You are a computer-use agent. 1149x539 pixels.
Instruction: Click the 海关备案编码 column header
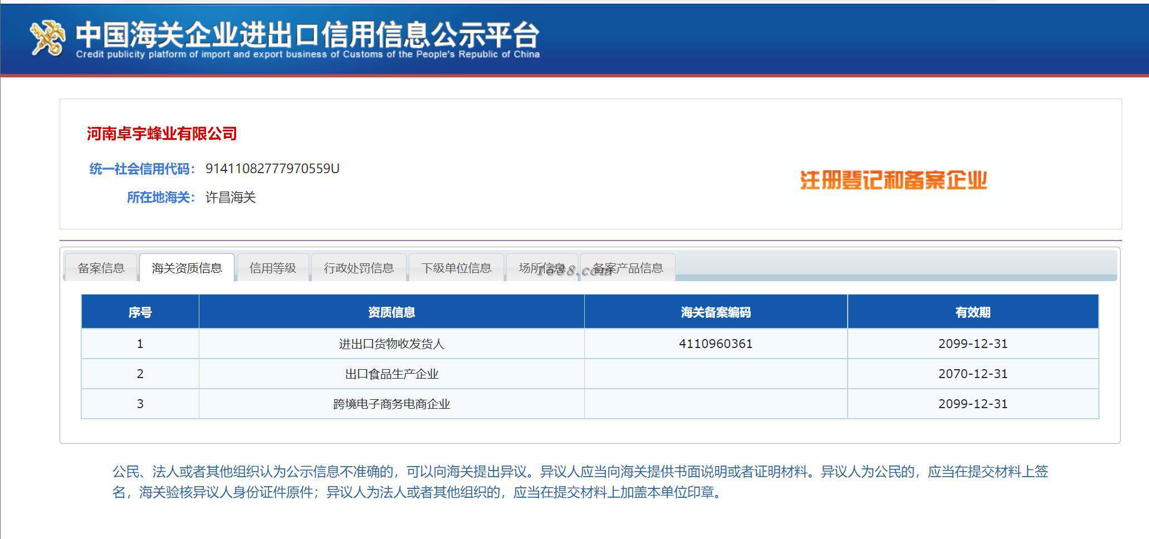(x=716, y=312)
